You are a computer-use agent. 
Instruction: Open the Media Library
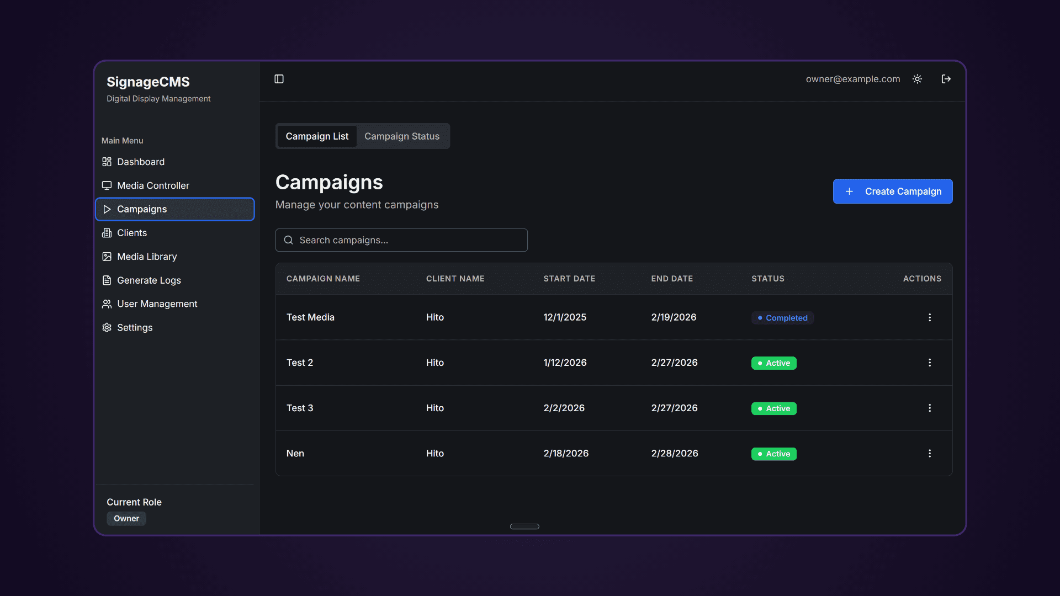pyautogui.click(x=146, y=257)
